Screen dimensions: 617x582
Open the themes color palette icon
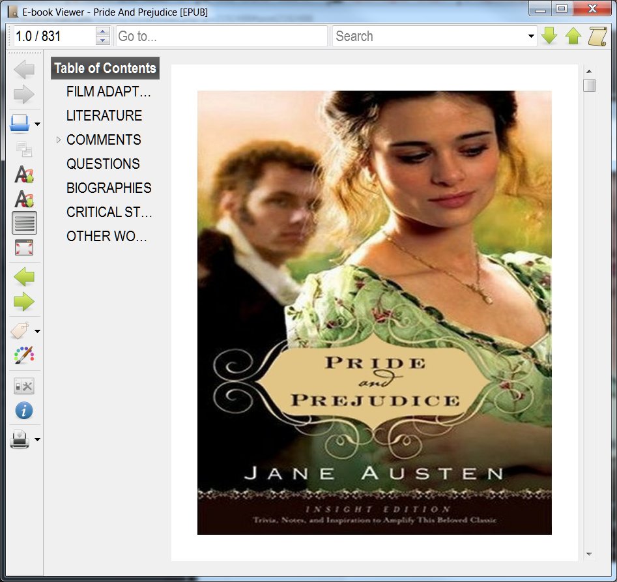pyautogui.click(x=24, y=355)
